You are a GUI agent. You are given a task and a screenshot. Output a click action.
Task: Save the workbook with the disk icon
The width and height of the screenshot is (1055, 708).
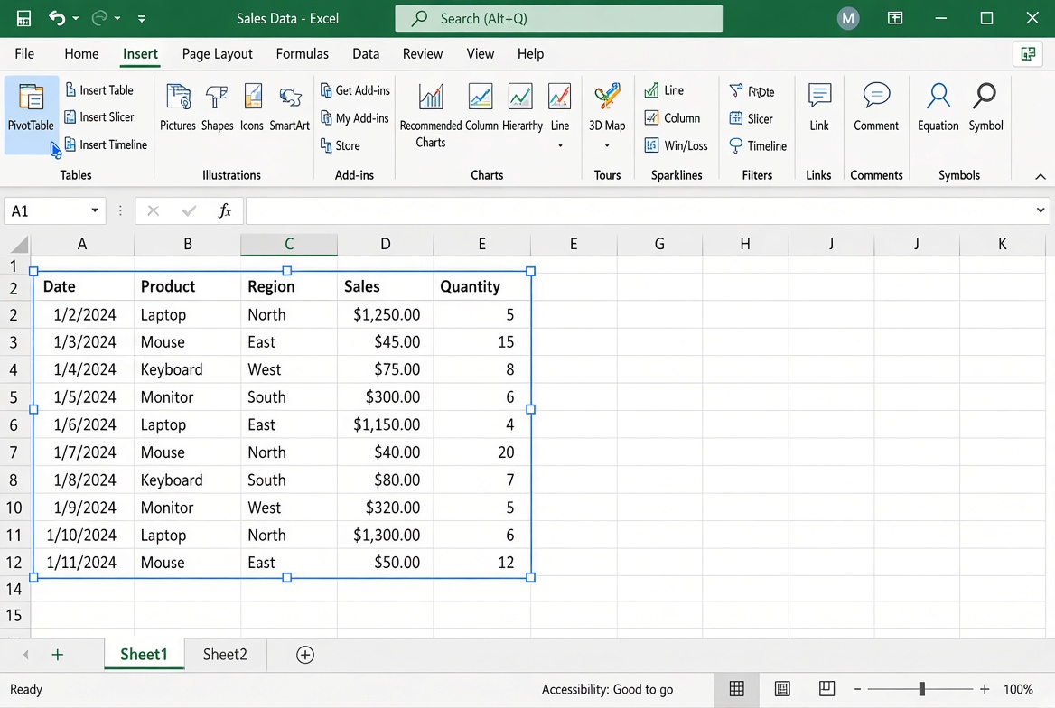coord(23,18)
